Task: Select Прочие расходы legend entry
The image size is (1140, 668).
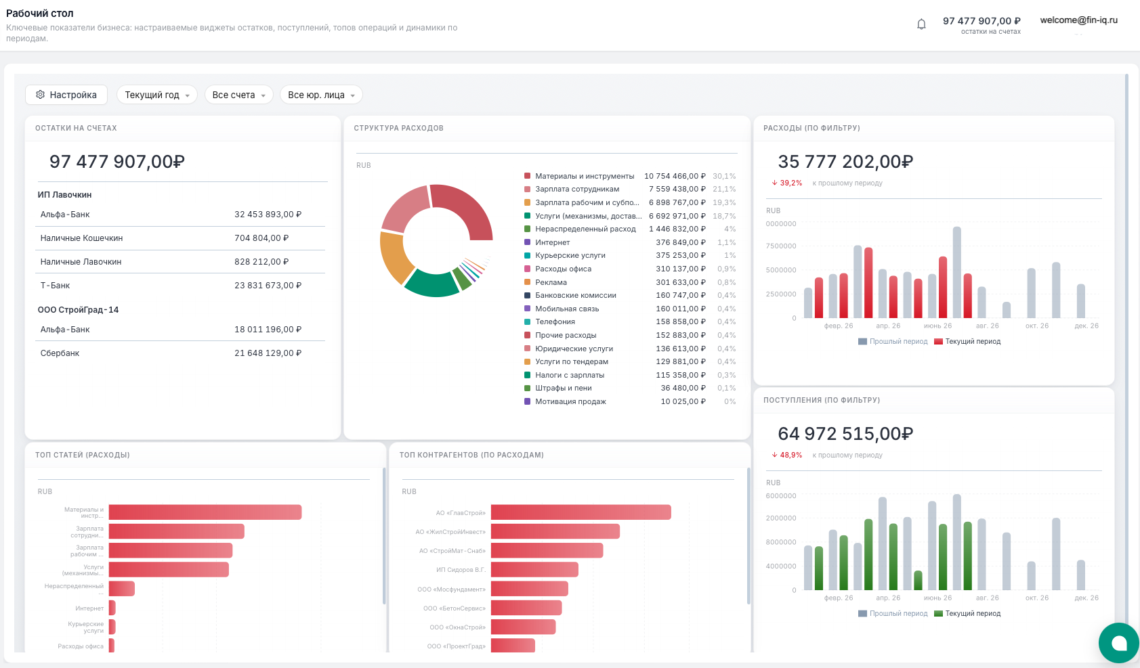Action: (630, 335)
